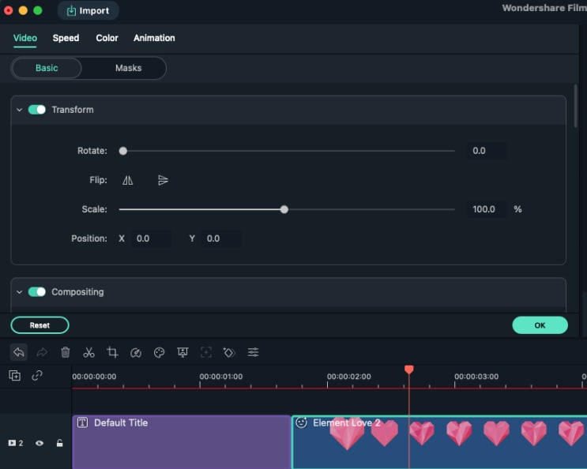Click the Scale percentage field
Screen dimensions: 587x469
(487, 209)
